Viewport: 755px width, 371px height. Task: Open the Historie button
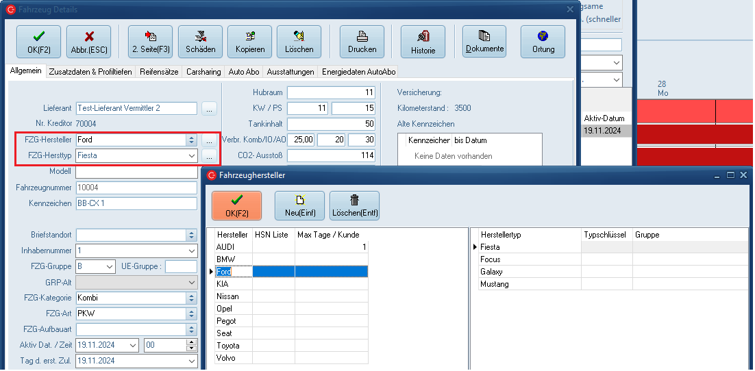(x=423, y=42)
